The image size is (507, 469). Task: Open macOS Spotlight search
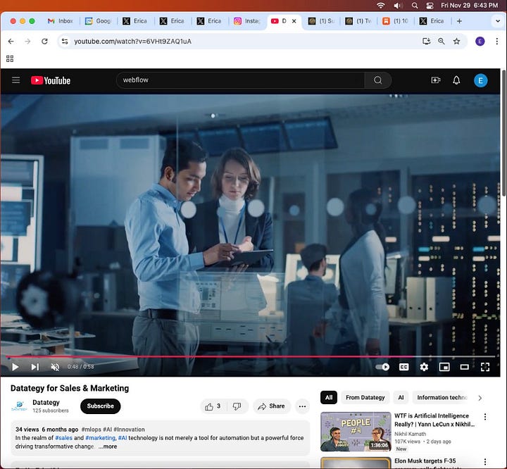415,6
